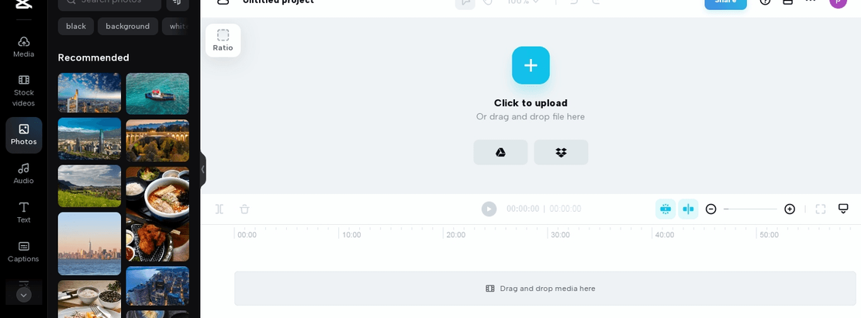Click the 30:00 mark on timeline ruler
The height and width of the screenshot is (318, 861).
[560, 235]
